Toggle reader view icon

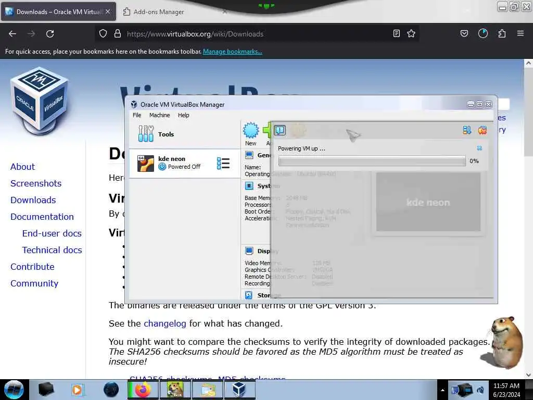[x=396, y=33]
